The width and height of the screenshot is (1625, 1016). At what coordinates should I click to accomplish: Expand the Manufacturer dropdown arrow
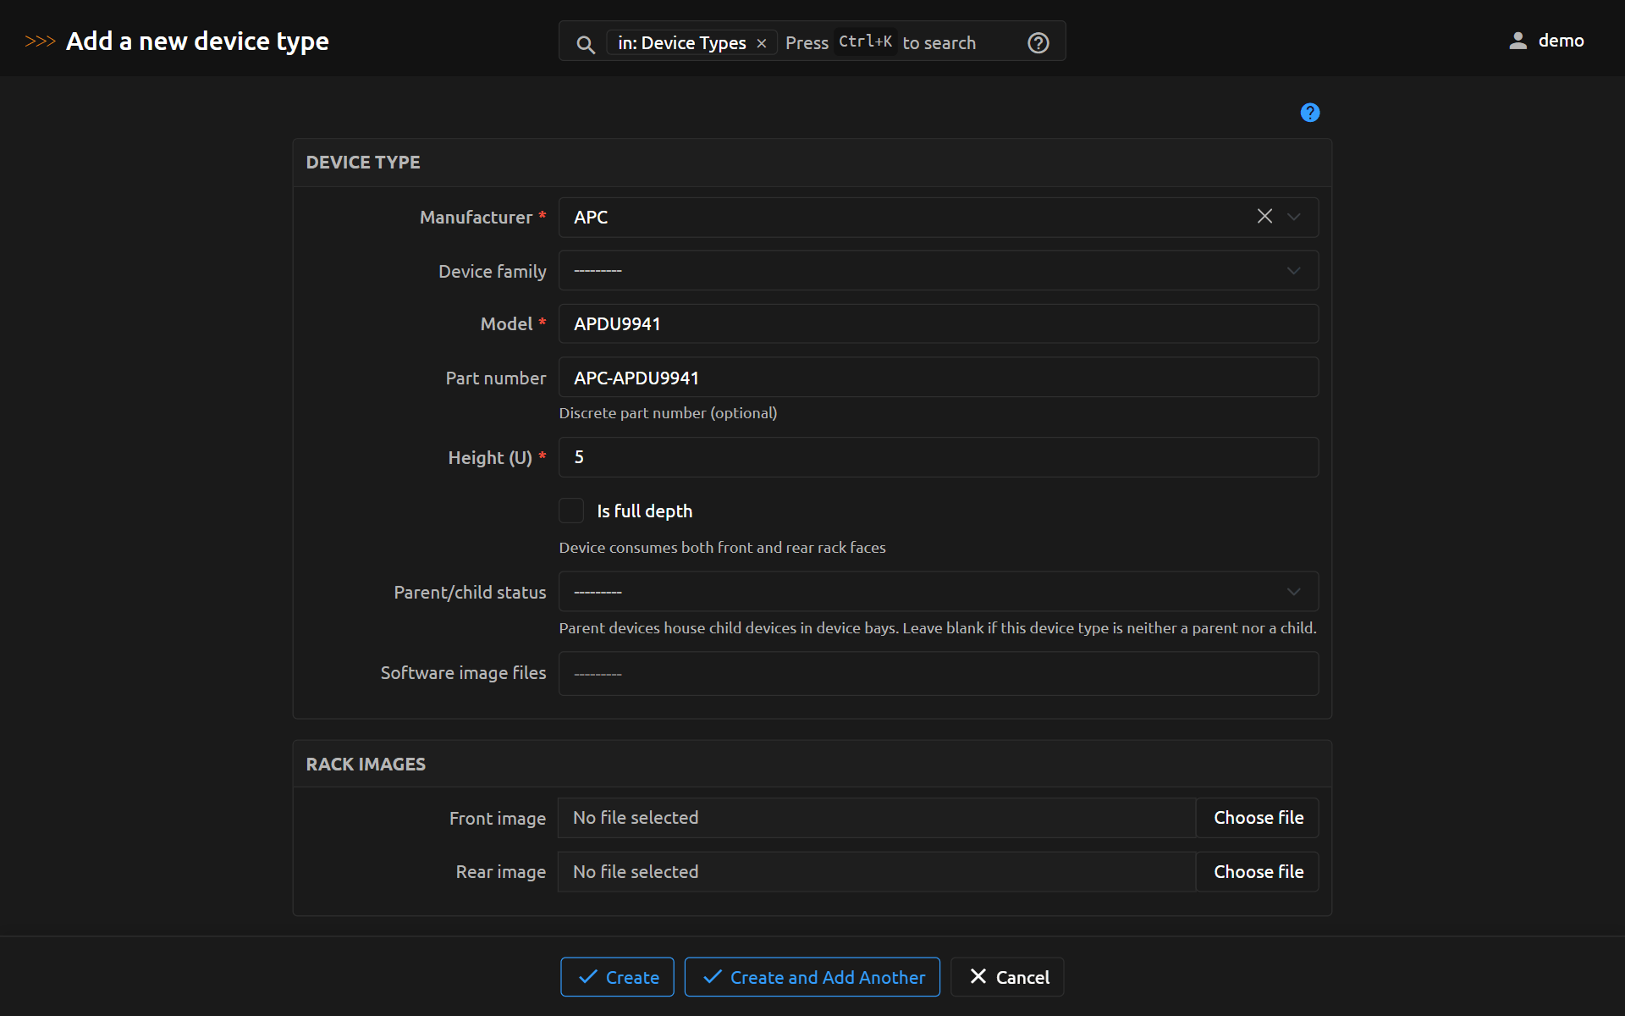(1294, 217)
